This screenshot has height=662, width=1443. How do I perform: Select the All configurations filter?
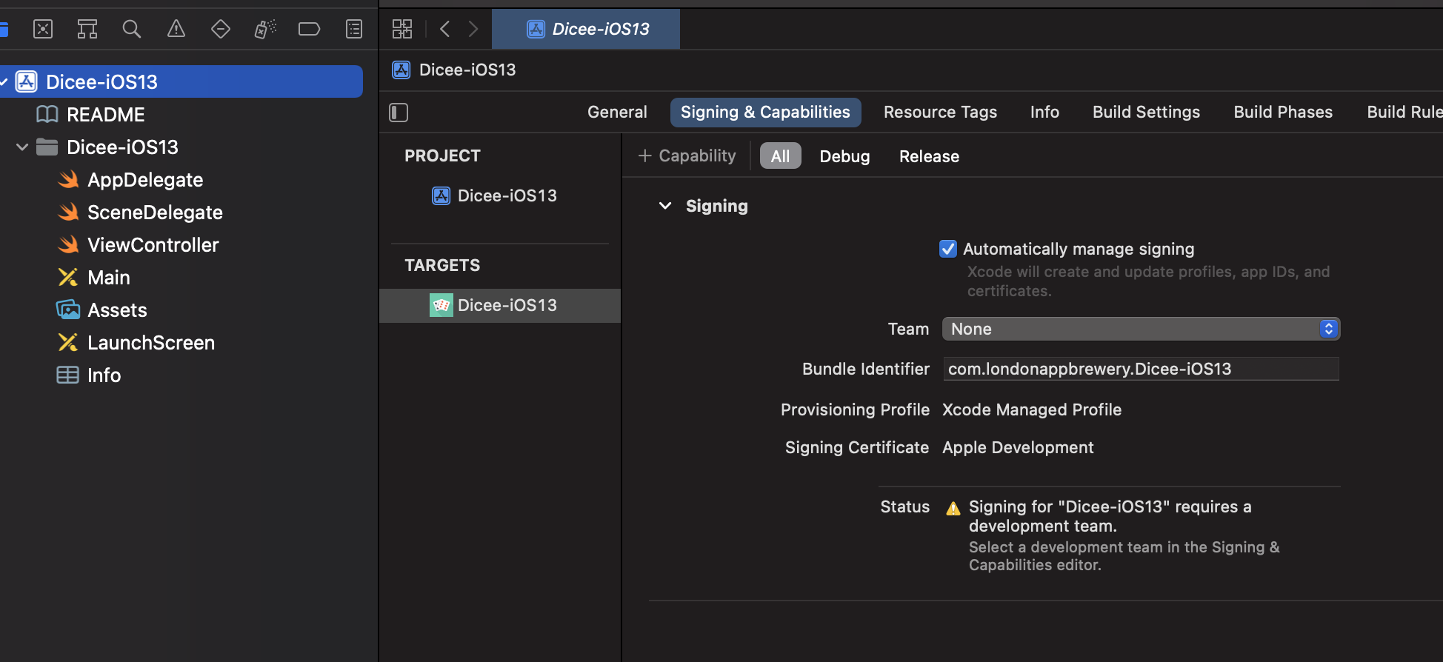click(780, 156)
